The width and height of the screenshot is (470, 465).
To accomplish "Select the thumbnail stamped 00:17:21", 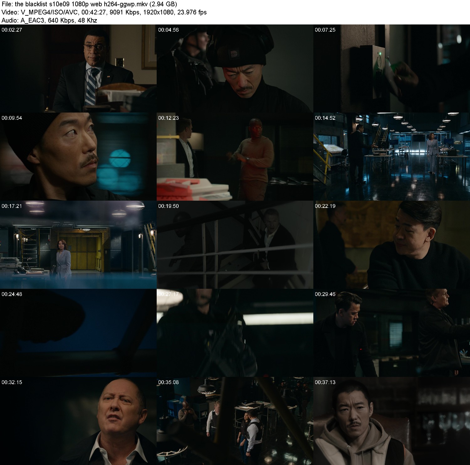I will click(78, 245).
